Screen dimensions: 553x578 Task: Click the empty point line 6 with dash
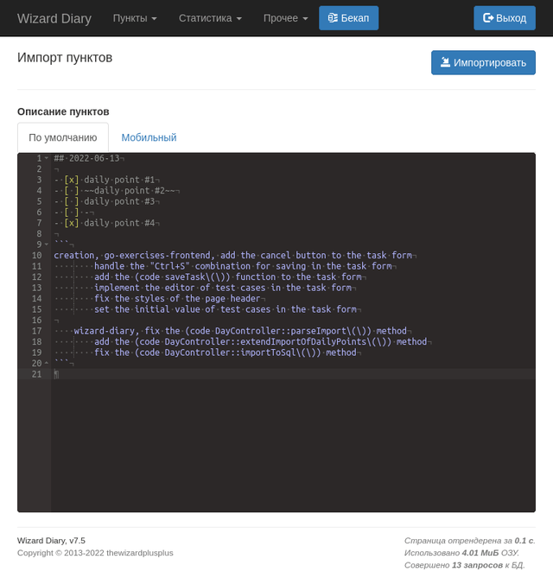[x=73, y=213]
